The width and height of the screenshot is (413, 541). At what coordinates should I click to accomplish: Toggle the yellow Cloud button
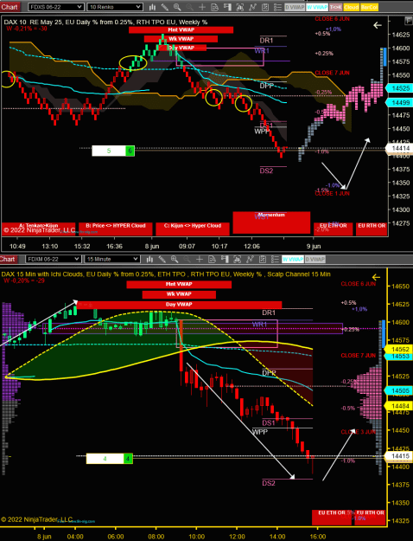tap(351, 7)
